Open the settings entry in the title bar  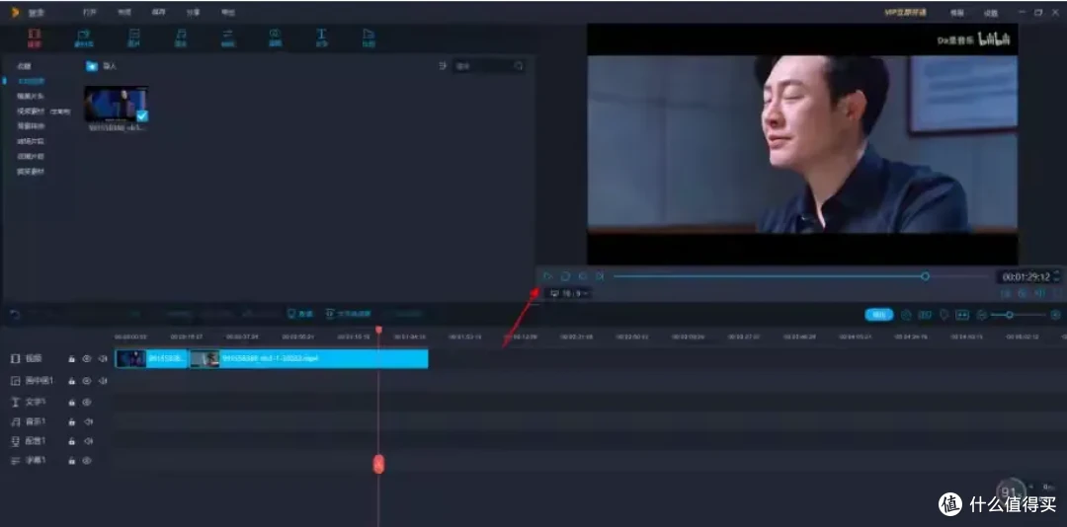[x=991, y=13]
